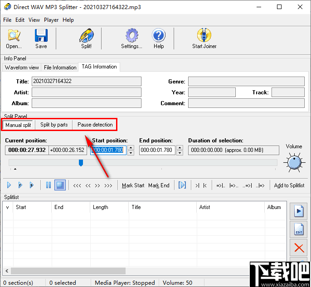Screen dimensions: 311x287
Task: Click the Comment input field
Action: 246,103
